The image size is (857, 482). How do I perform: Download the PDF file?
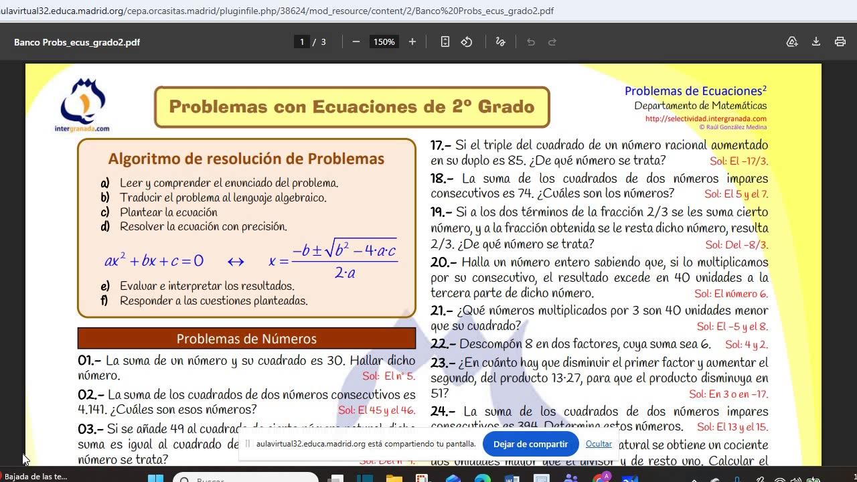816,42
